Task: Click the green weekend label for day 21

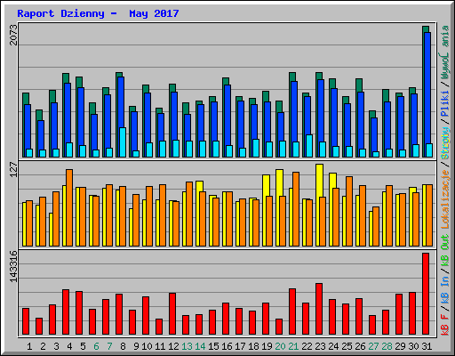Action: click(x=293, y=346)
